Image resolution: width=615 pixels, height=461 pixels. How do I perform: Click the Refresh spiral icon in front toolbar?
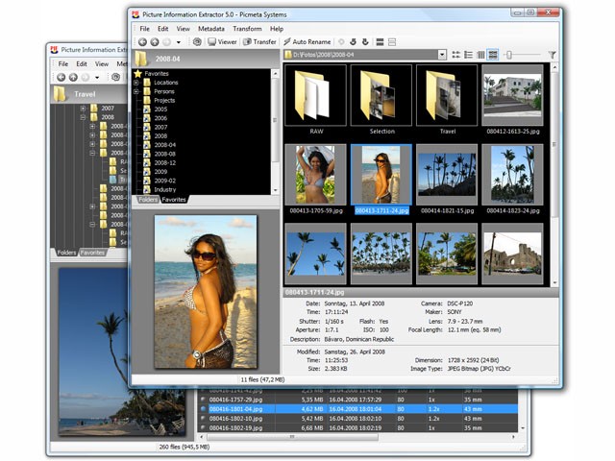click(x=197, y=42)
